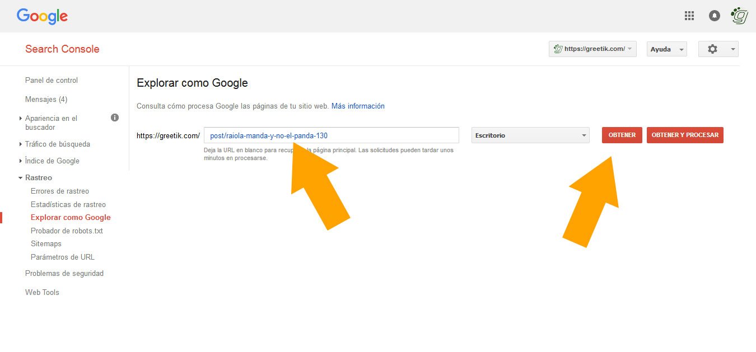The height and width of the screenshot is (352, 756).
Task: Click the info icon beside Apariencia en el buscador
Action: tap(115, 118)
